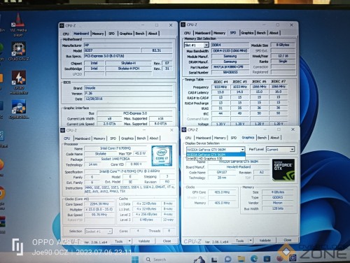Click Tools button in Graphics window
350x263 pixels.
(x=240, y=241)
